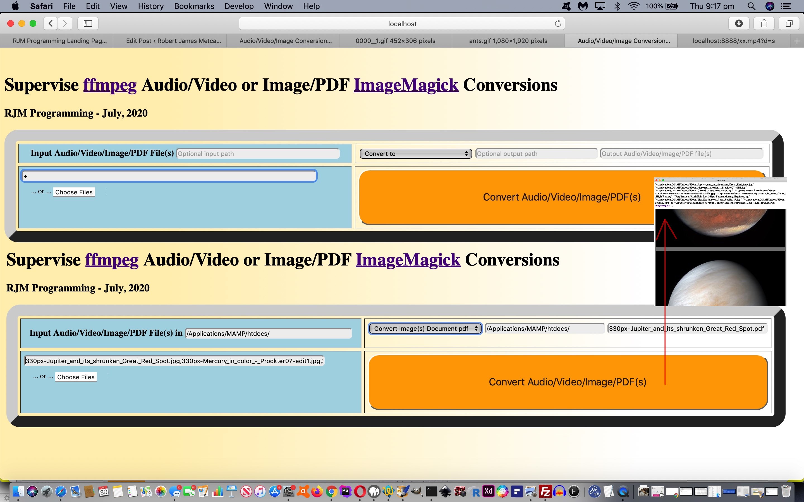Open FaceTime in the dock
The width and height of the screenshot is (804, 502).
click(189, 491)
